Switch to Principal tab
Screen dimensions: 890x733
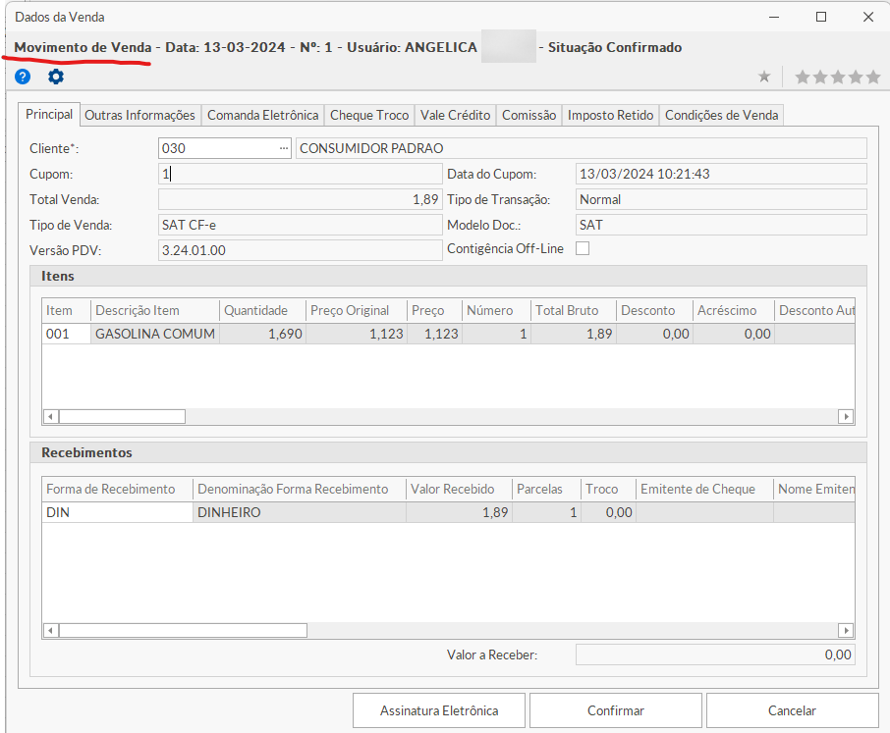pyautogui.click(x=49, y=114)
